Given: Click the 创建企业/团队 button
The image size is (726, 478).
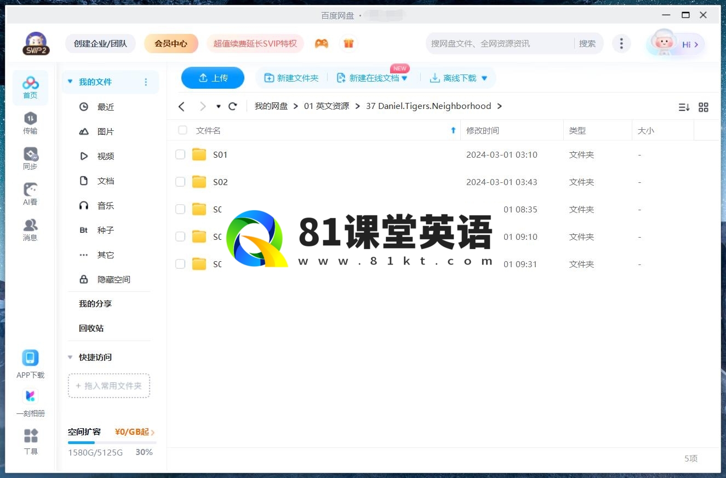Looking at the screenshot, I should (x=100, y=43).
